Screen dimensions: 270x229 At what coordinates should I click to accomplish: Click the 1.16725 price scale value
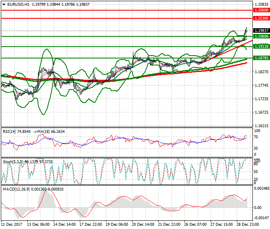click(x=261, y=112)
